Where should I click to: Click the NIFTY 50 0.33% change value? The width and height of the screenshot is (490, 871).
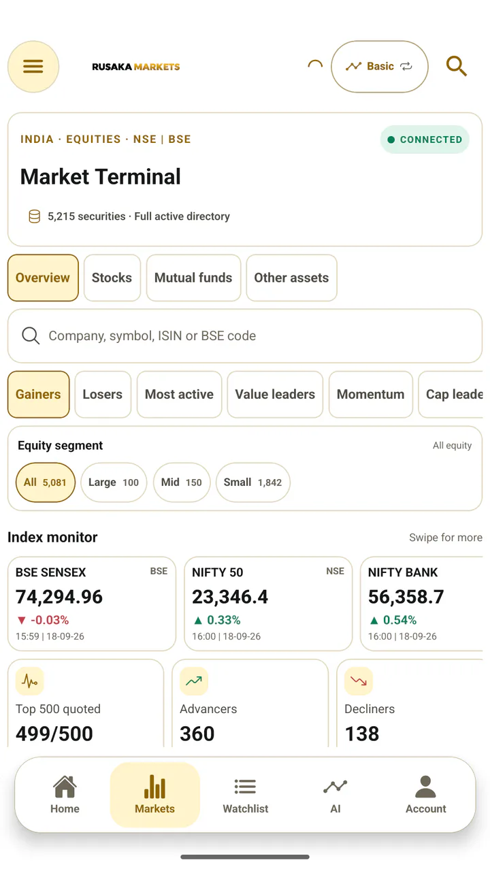click(x=216, y=620)
